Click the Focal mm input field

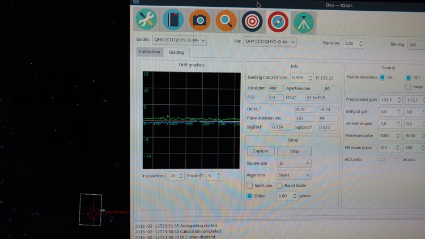[x=275, y=88]
